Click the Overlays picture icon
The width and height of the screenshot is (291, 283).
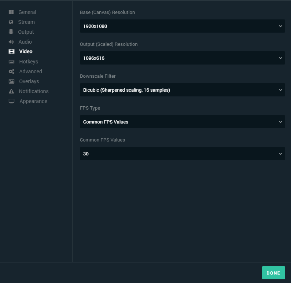pyautogui.click(x=11, y=81)
